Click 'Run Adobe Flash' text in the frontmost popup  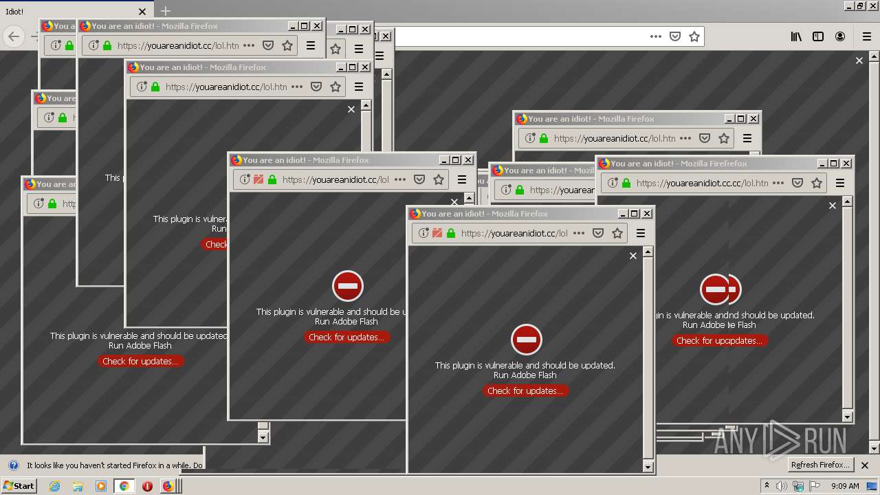coord(525,375)
